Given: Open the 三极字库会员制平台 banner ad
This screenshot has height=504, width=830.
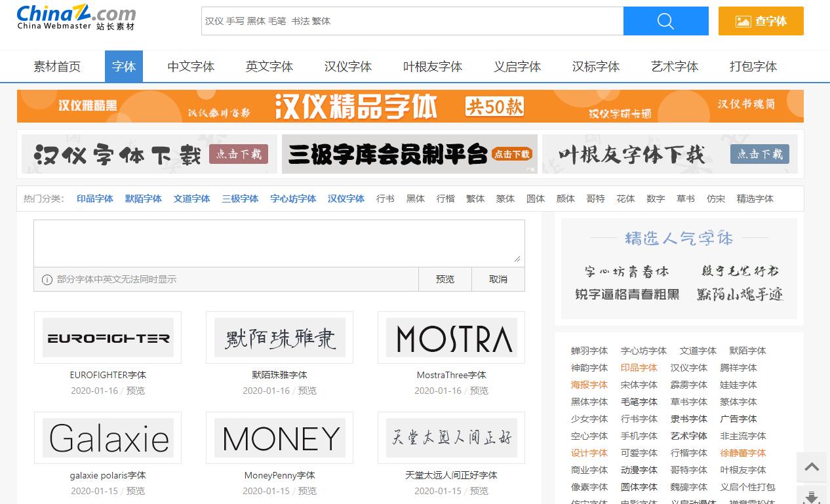Looking at the screenshot, I should pos(409,154).
